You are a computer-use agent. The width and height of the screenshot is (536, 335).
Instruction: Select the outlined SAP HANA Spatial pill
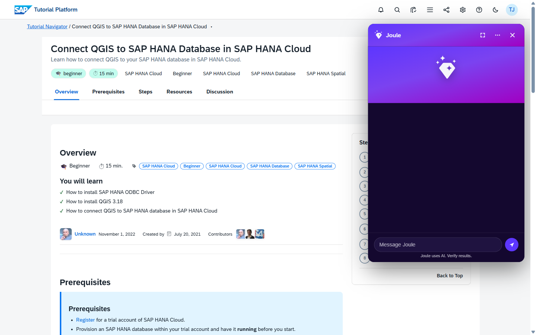pyautogui.click(x=315, y=166)
